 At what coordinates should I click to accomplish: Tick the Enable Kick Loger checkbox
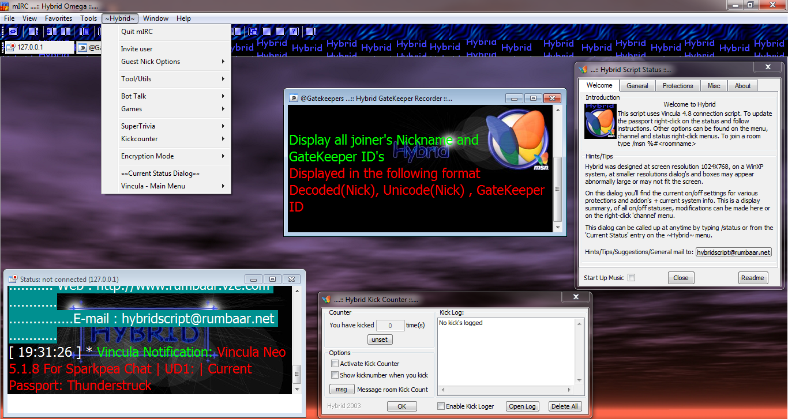tap(441, 406)
